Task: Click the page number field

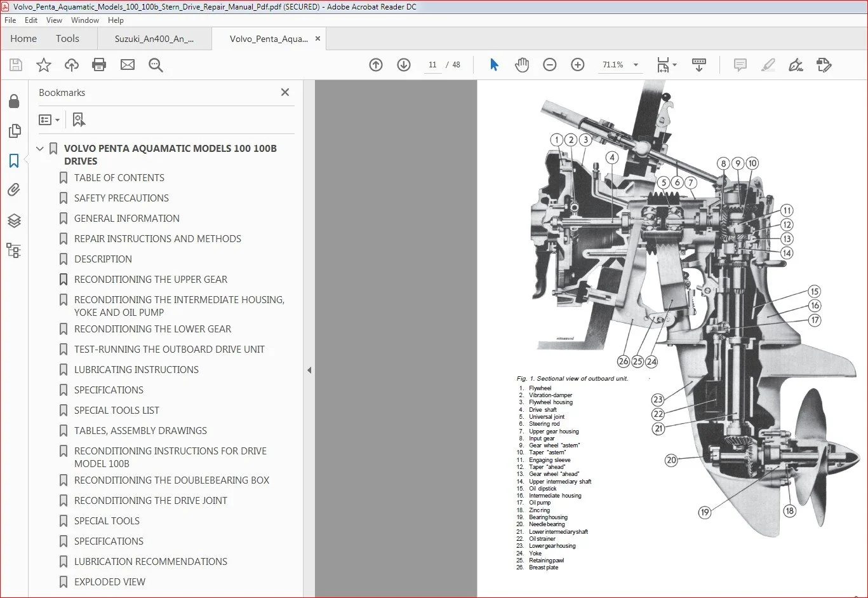Action: [432, 65]
